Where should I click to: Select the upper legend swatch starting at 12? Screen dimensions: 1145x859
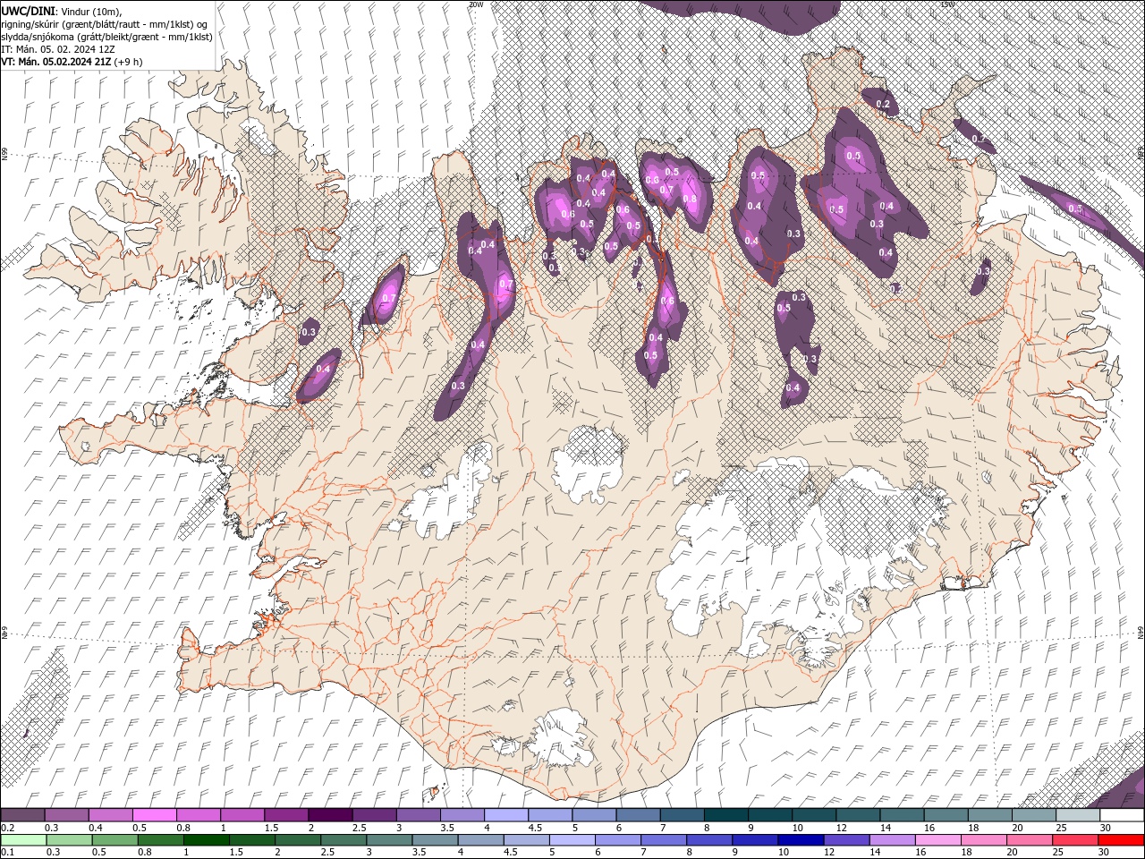pos(856,815)
